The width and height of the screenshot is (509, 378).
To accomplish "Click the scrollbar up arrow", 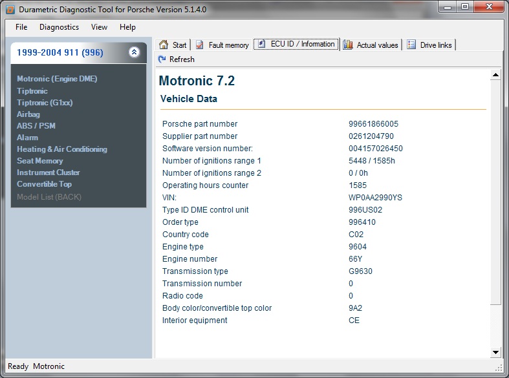I will (495, 75).
